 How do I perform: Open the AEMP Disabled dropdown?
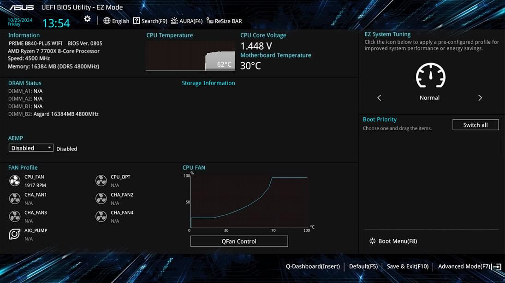[x=31, y=148]
